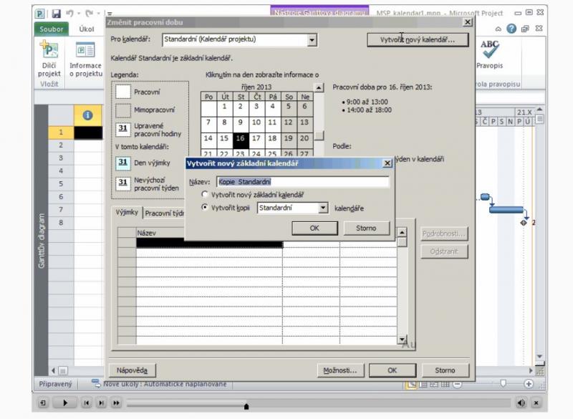This screenshot has width=573, height=419.
Task: Click the Save icon in quick access toolbar
Action: [x=56, y=13]
